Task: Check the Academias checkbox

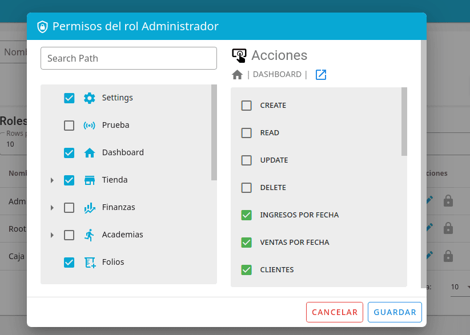Action: point(69,235)
